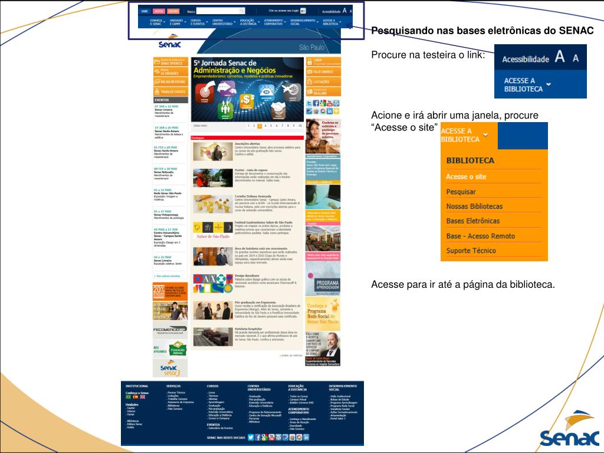Select the UK flag in the footer
This screenshot has width=604, height=453.
pyautogui.click(x=143, y=397)
